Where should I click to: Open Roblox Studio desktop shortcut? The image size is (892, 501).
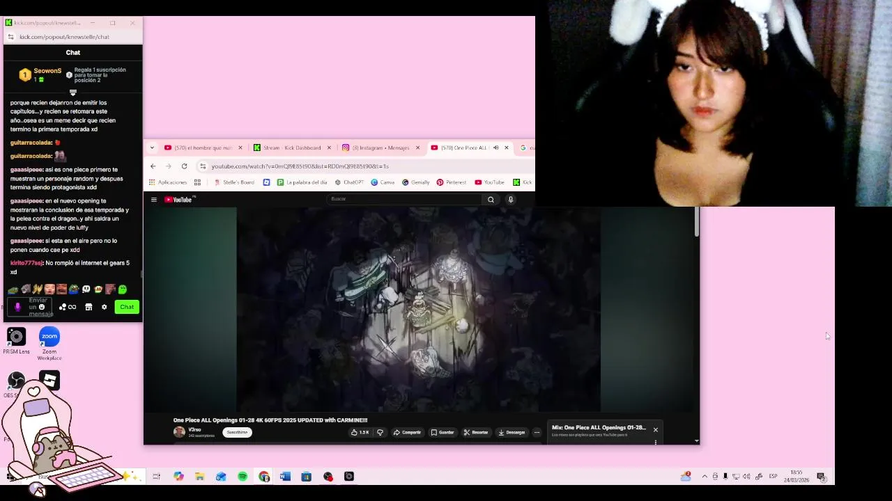[x=49, y=380]
